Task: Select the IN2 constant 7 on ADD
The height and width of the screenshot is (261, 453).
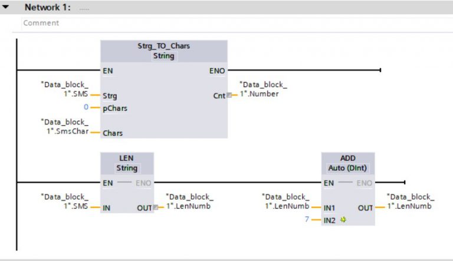Action: click(307, 219)
